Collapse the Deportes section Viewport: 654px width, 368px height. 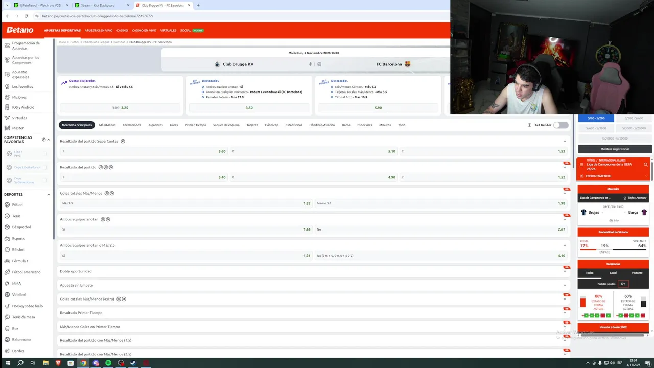[49, 194]
